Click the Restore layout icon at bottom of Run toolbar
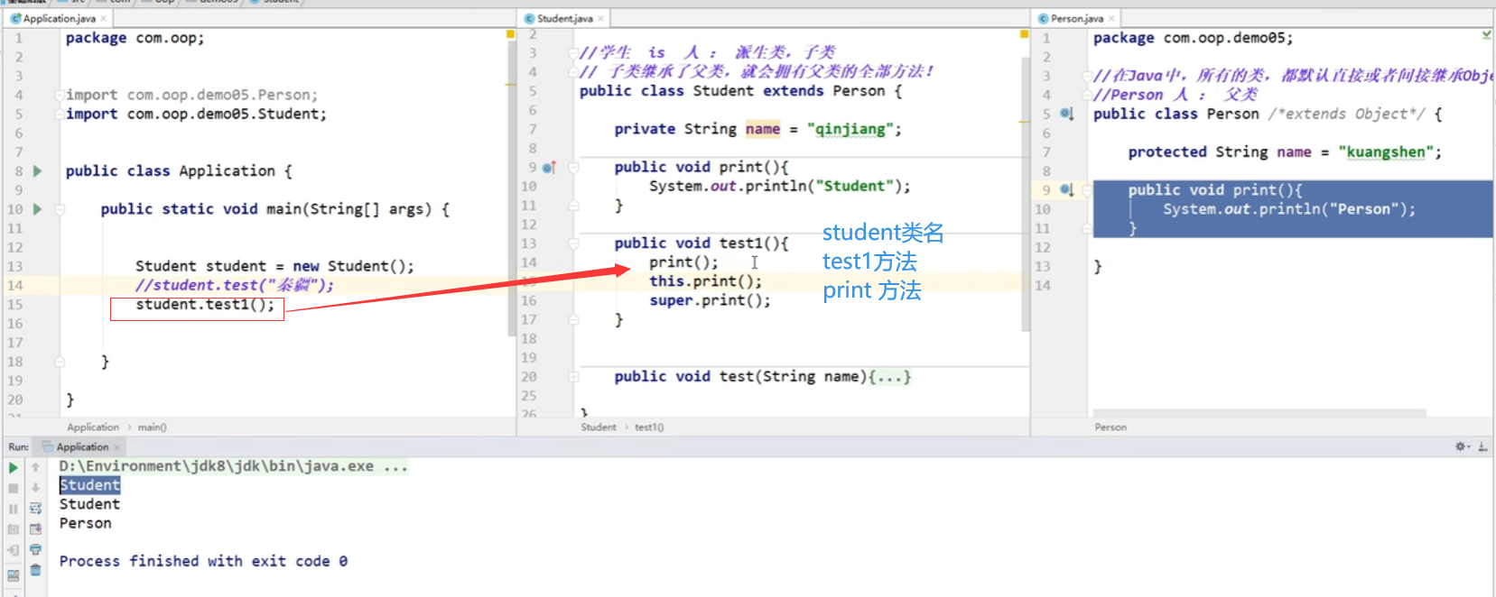Image resolution: width=1496 pixels, height=597 pixels. pos(13,574)
